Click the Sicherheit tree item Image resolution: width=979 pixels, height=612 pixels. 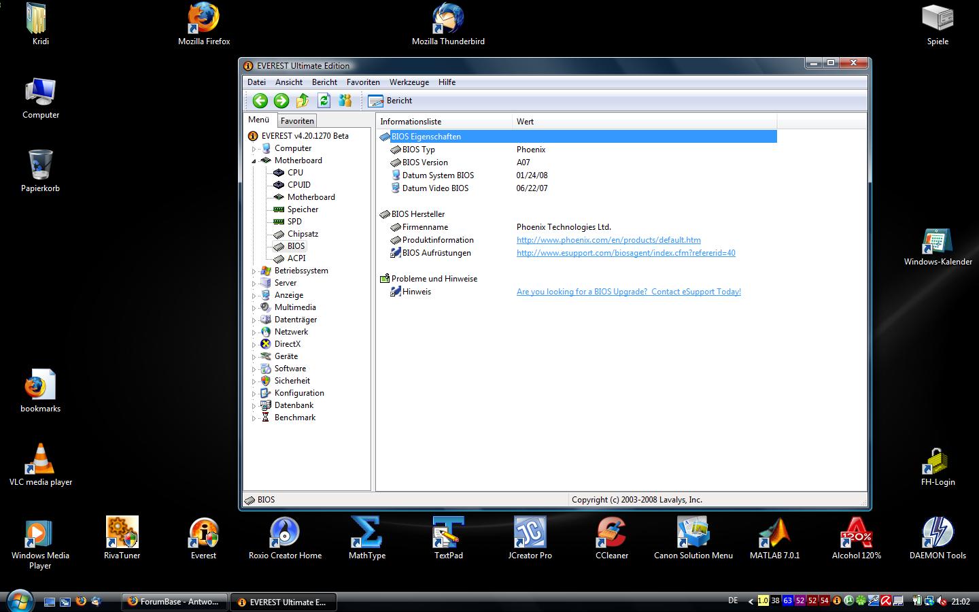pyautogui.click(x=292, y=381)
